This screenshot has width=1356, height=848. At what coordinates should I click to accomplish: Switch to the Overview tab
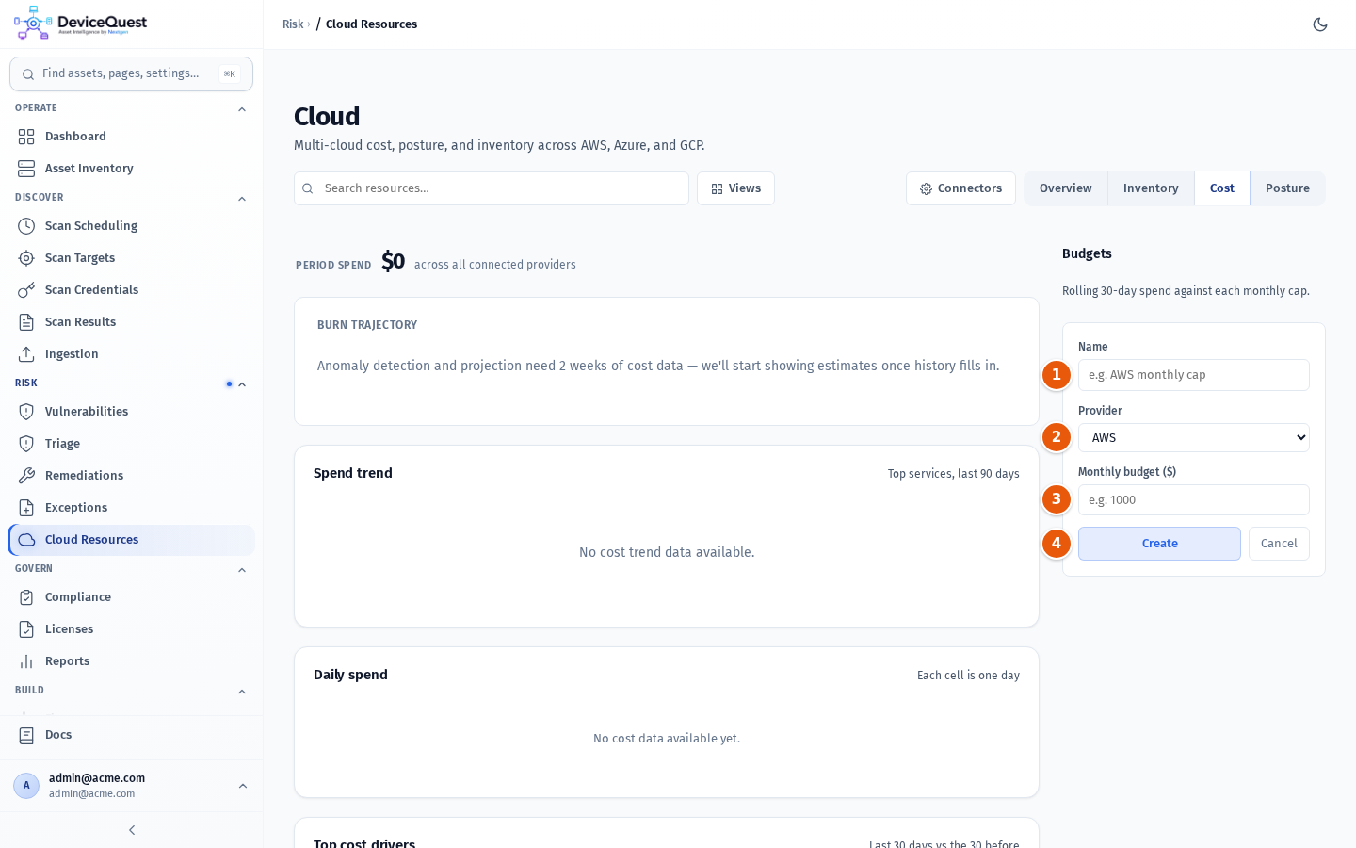(x=1066, y=188)
